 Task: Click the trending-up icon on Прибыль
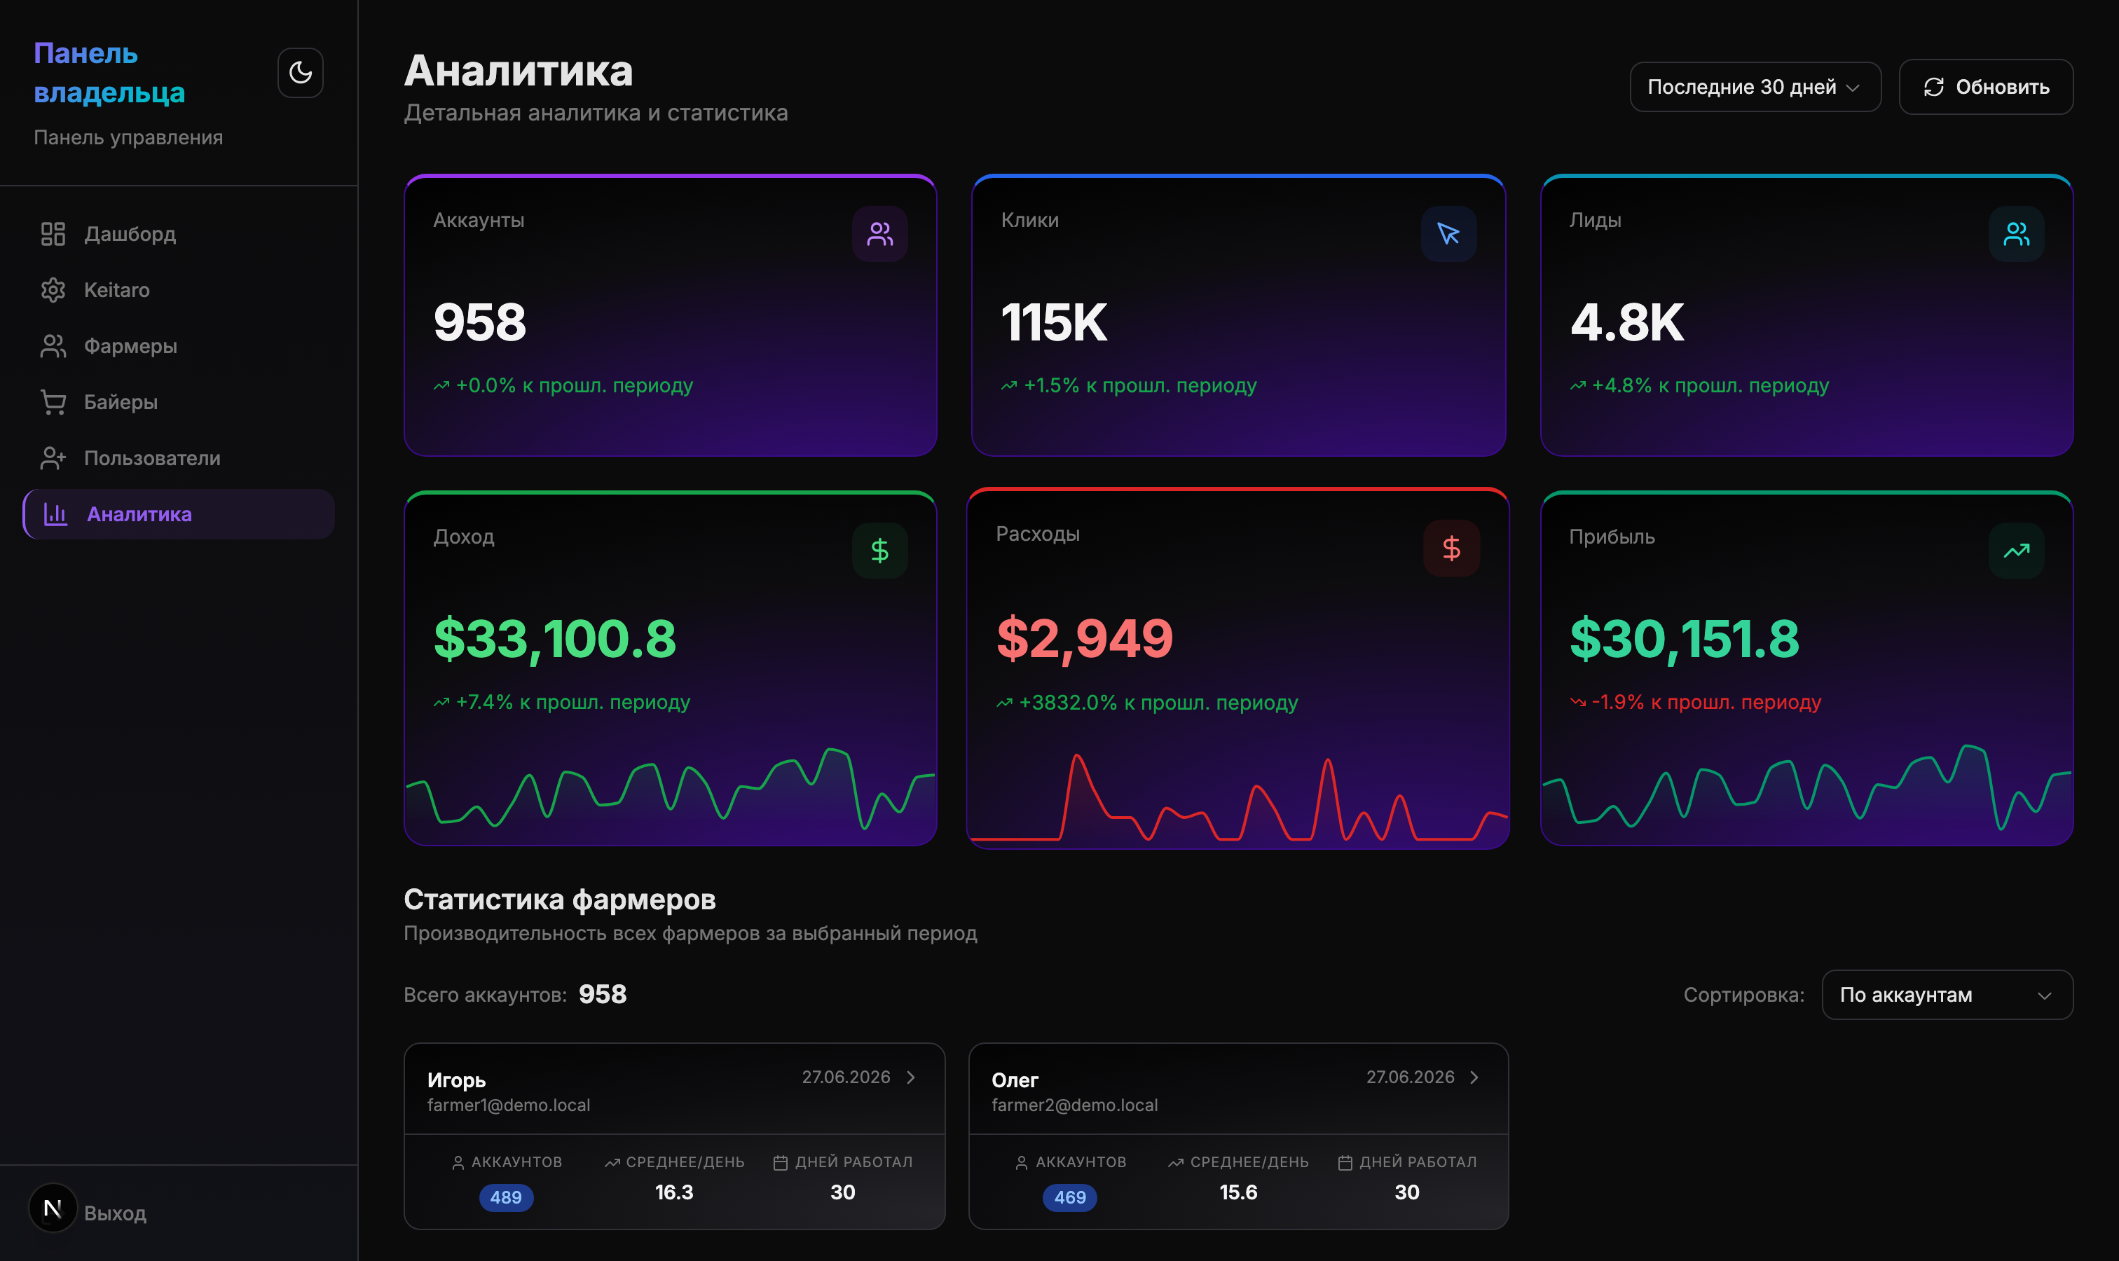pos(2016,551)
